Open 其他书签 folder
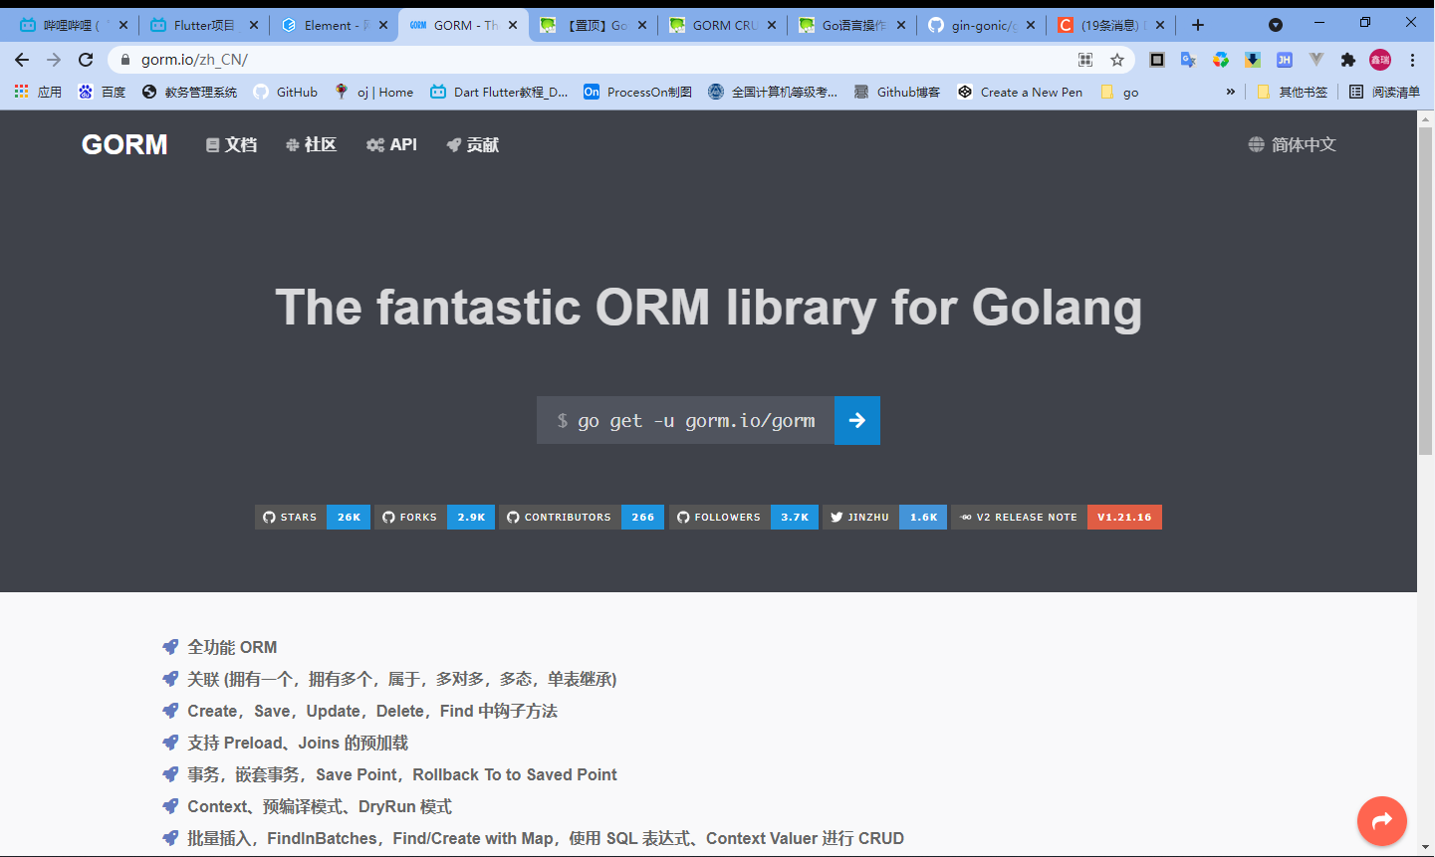 point(1293,92)
